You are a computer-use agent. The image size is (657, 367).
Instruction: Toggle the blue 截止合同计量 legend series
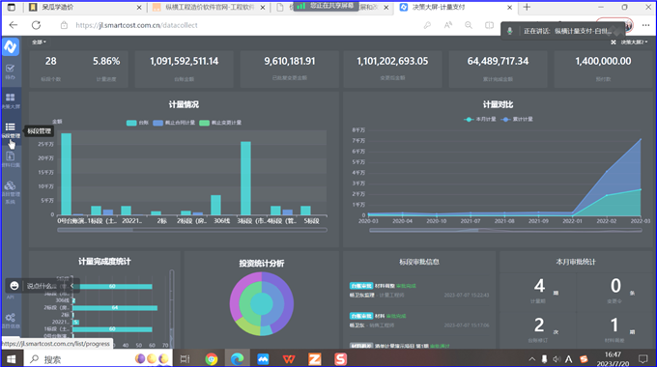point(174,123)
